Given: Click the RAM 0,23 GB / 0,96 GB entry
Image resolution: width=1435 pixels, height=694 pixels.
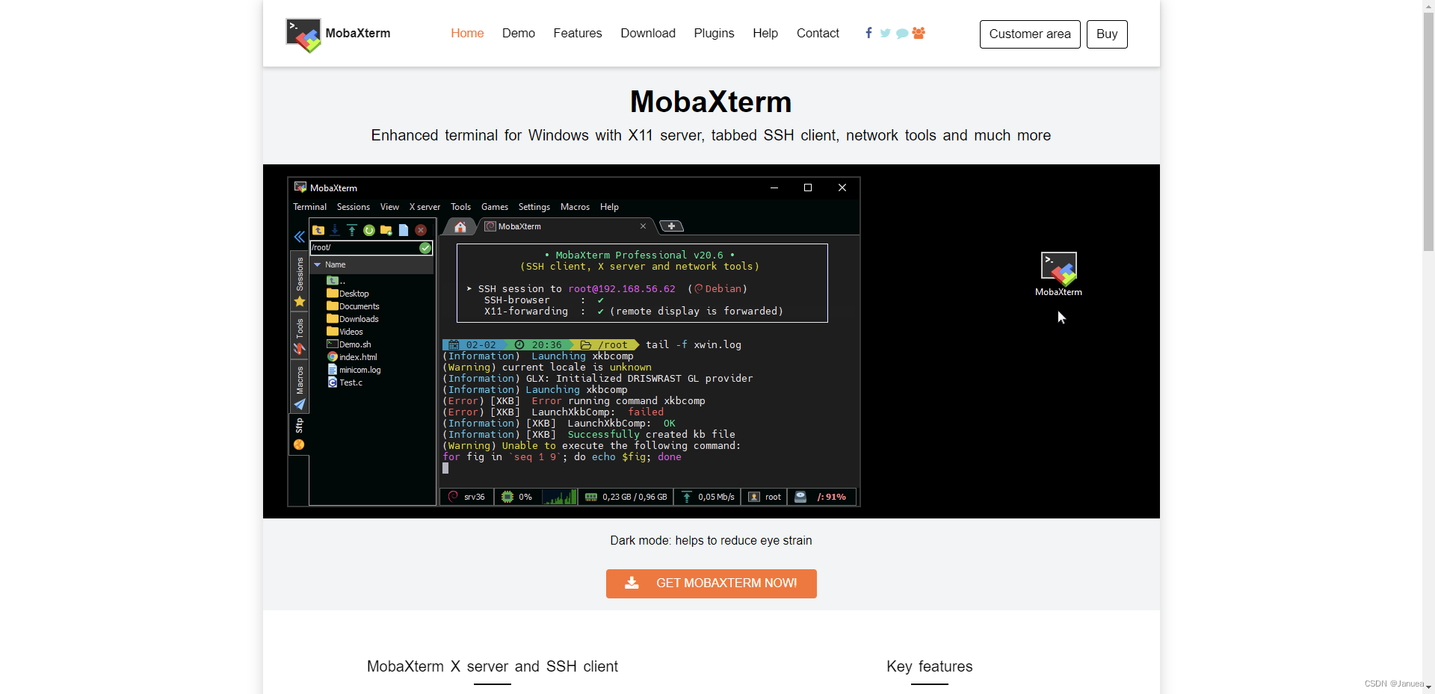Looking at the screenshot, I should 626,497.
